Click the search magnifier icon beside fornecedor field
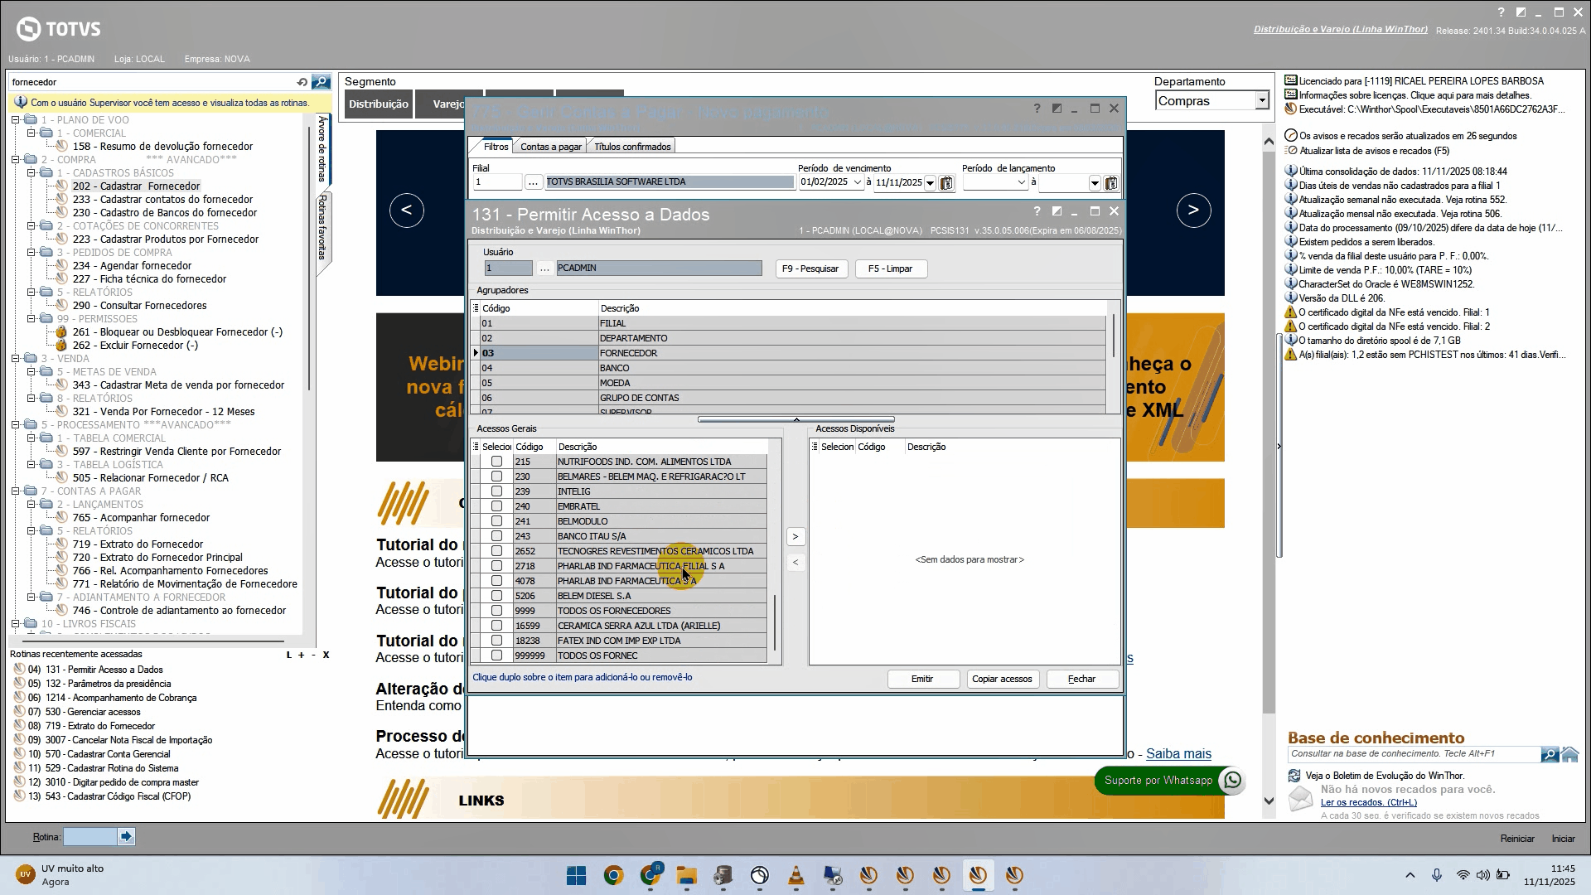The width and height of the screenshot is (1591, 895). [321, 82]
